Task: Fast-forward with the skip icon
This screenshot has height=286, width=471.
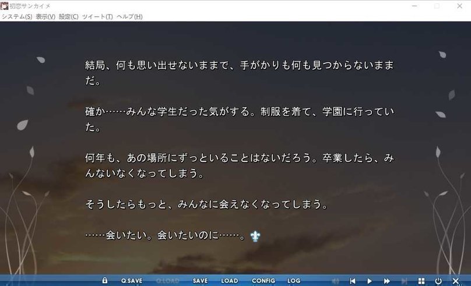Action: (x=387, y=281)
